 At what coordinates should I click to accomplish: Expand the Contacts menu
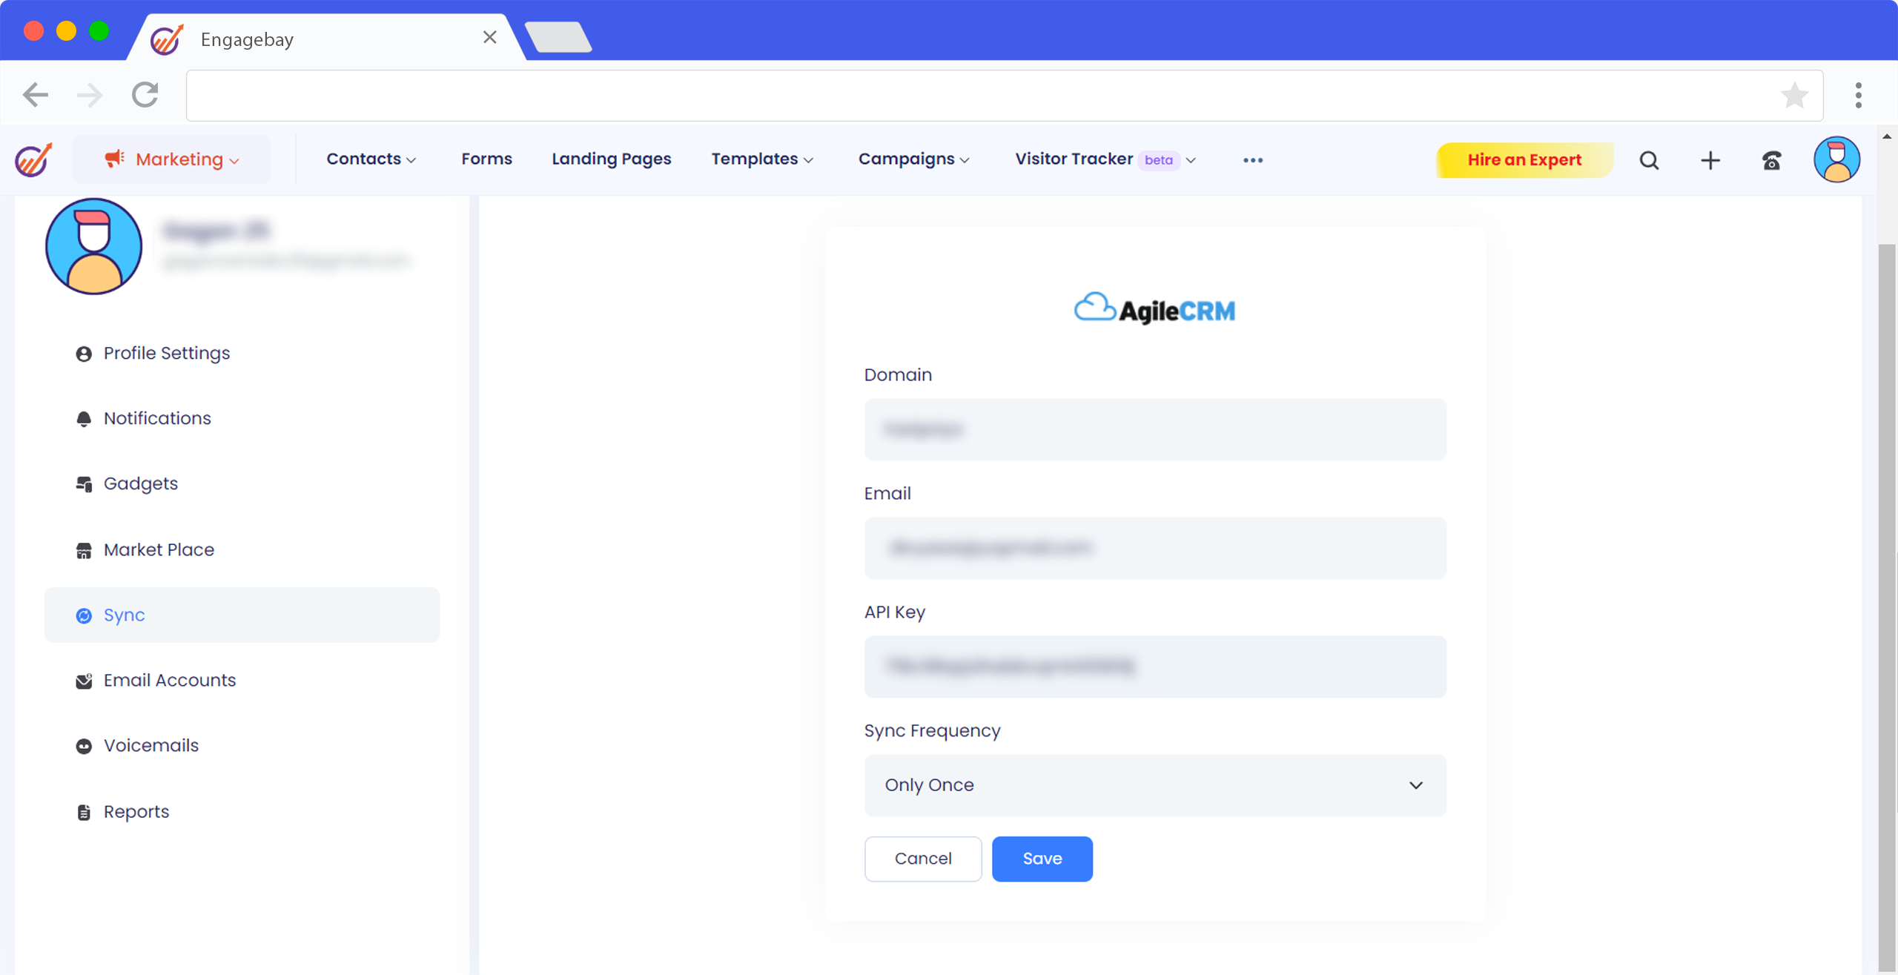point(371,159)
